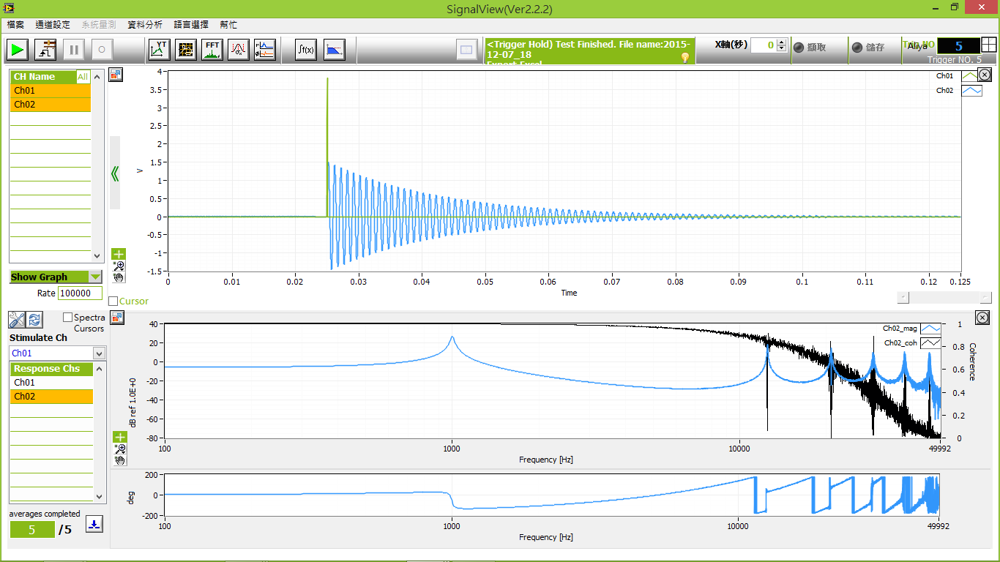The width and height of the screenshot is (1000, 562).
Task: Start acquisition with the green play button
Action: pos(18,50)
